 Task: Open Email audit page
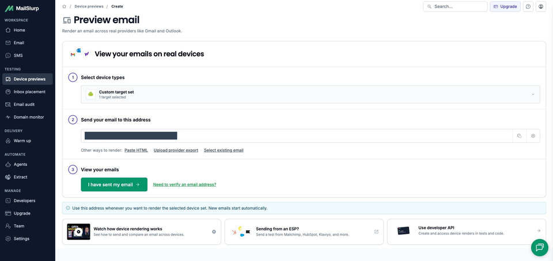pos(28,104)
